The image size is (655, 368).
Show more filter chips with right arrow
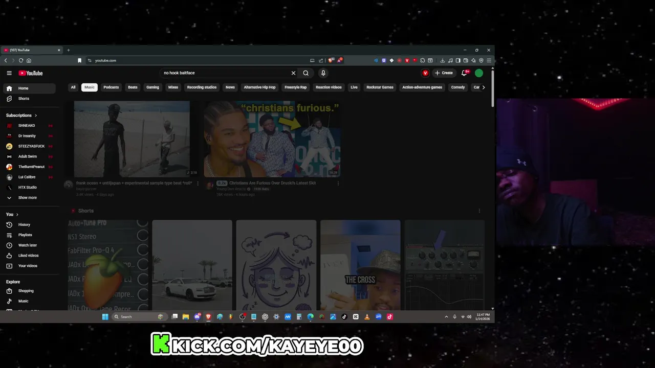pyautogui.click(x=484, y=87)
